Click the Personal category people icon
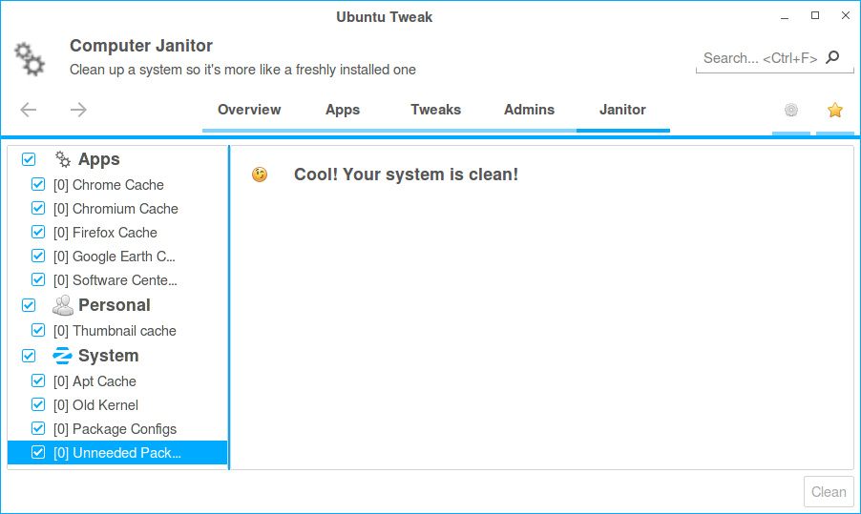Image resolution: width=861 pixels, height=514 pixels. (63, 305)
